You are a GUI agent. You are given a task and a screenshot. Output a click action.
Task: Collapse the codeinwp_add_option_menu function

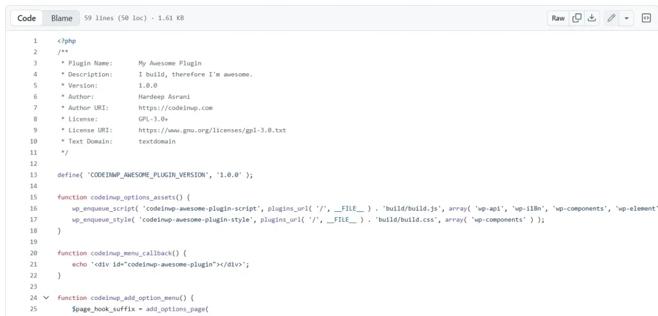[46, 297]
